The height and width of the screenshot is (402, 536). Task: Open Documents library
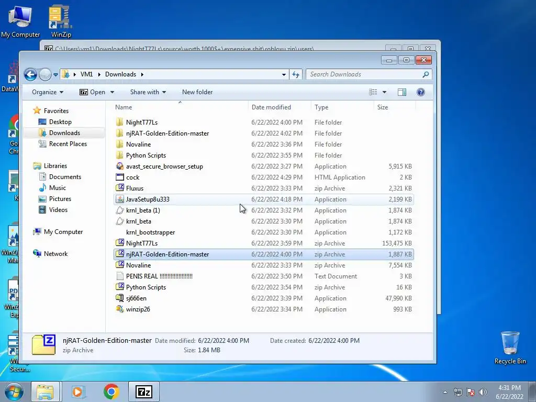[60, 177]
